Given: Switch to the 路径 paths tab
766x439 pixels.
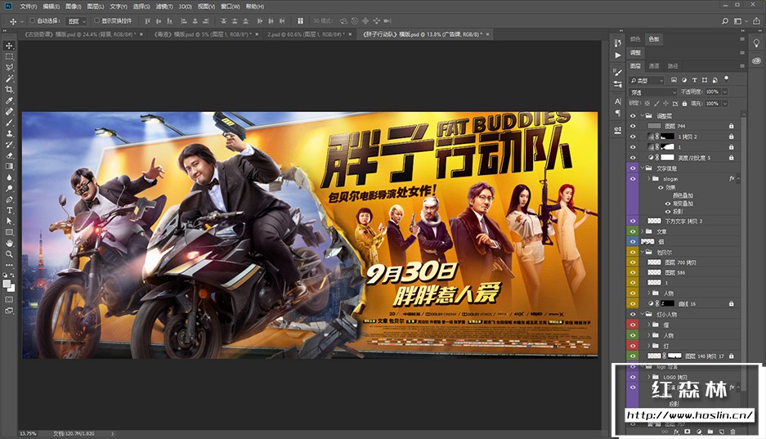Looking at the screenshot, I should point(673,66).
